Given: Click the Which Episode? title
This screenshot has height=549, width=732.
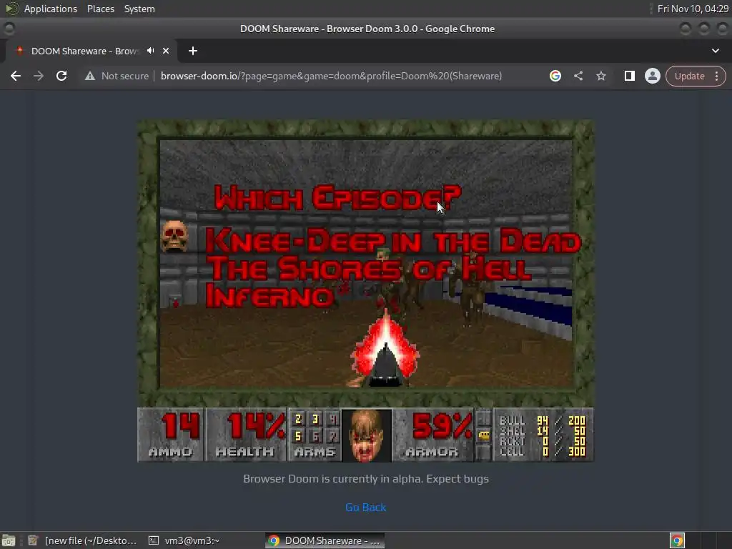Looking at the screenshot, I should (337, 197).
